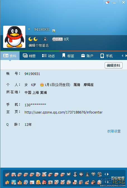This screenshot has width=127, height=188.
Task: Click the blue shield T icon
Action: tap(26, 182)
